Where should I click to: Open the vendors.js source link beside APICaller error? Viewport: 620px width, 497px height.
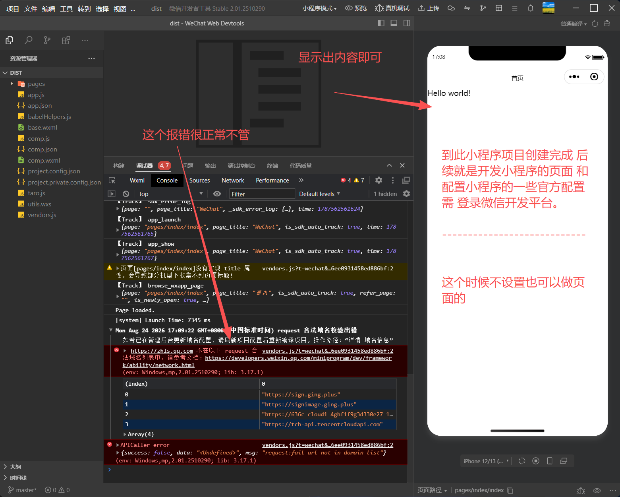328,445
